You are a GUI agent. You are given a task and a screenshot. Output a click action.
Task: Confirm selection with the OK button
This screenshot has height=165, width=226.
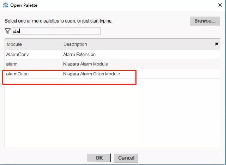tap(99, 158)
